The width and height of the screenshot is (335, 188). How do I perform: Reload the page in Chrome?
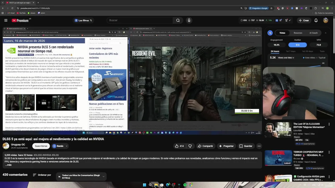[12, 8]
